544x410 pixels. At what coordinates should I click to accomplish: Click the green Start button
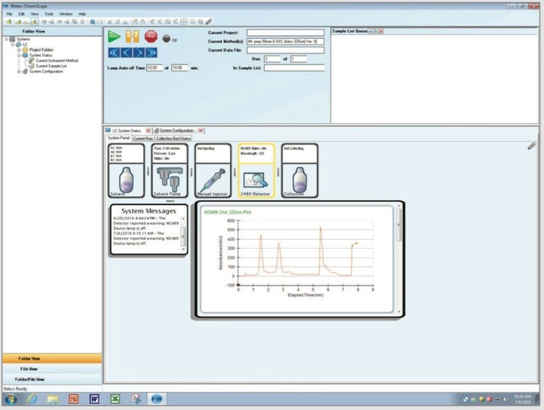coord(113,36)
